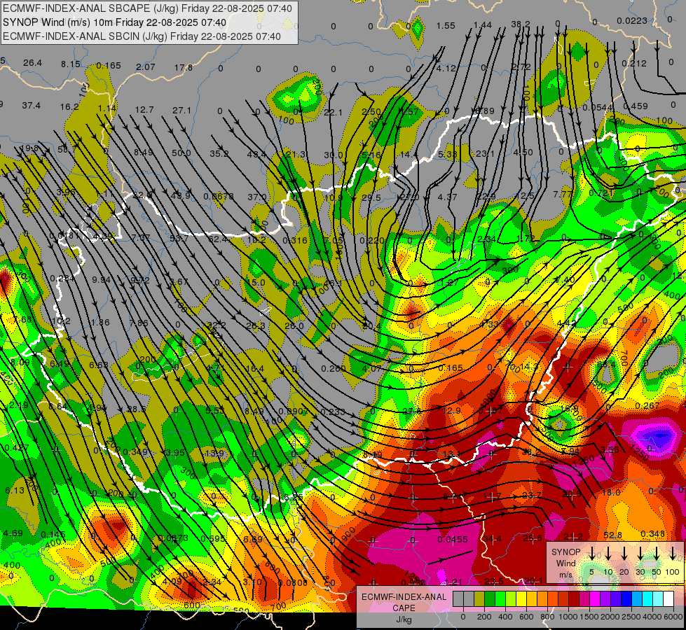Pick the dark green CAPE legend swatch
Screen dimensions: 686x630
(490, 599)
